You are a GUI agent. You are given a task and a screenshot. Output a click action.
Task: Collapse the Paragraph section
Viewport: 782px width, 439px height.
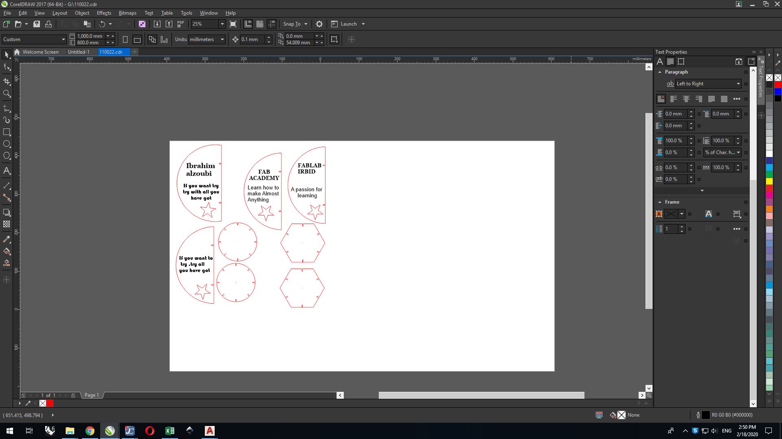[x=660, y=72]
